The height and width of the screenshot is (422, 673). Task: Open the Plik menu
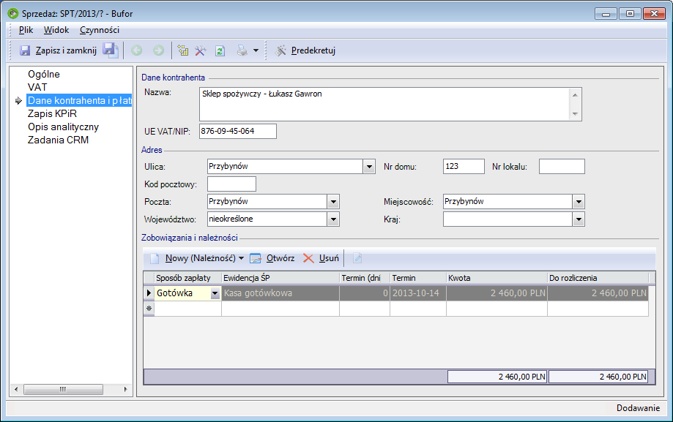pos(26,30)
